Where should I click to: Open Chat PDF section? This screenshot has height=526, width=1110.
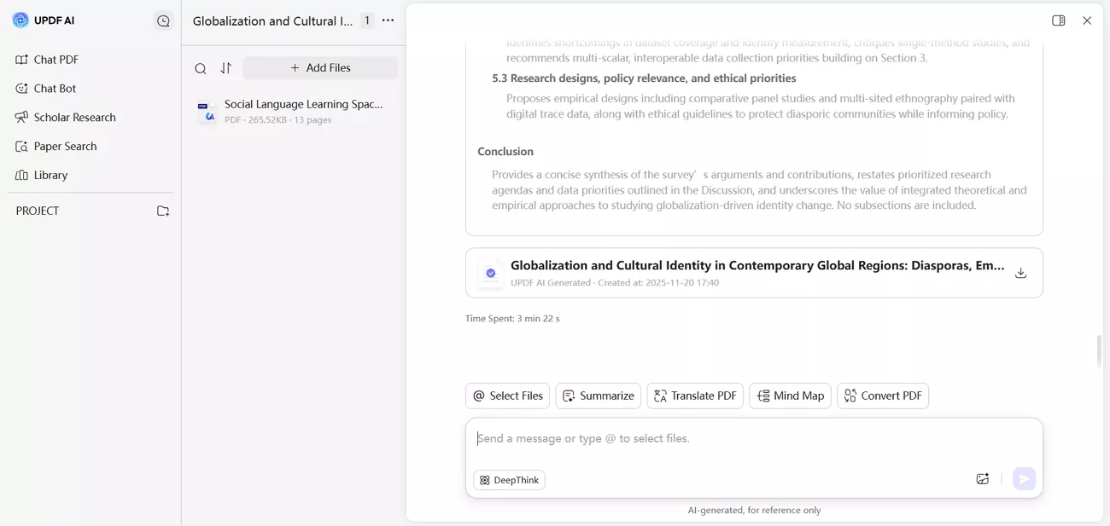click(55, 60)
